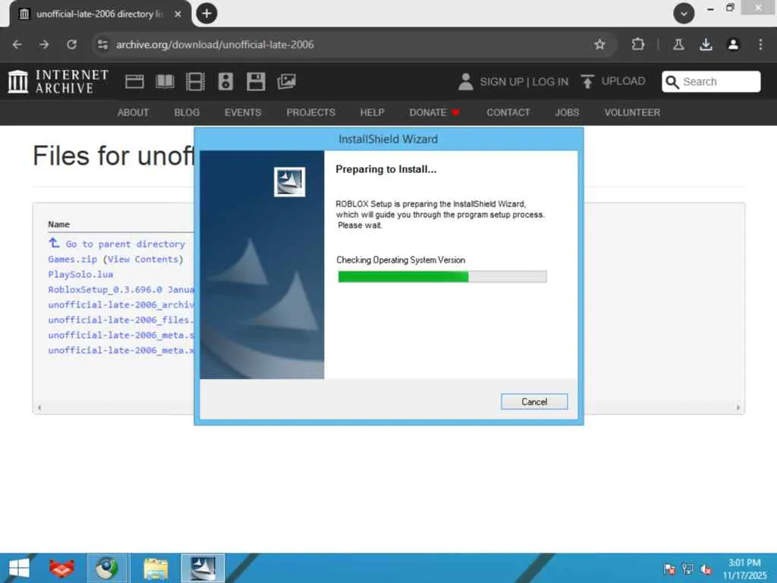Open the red fox app in taskbar
This screenshot has height=583, width=777.
[62, 568]
